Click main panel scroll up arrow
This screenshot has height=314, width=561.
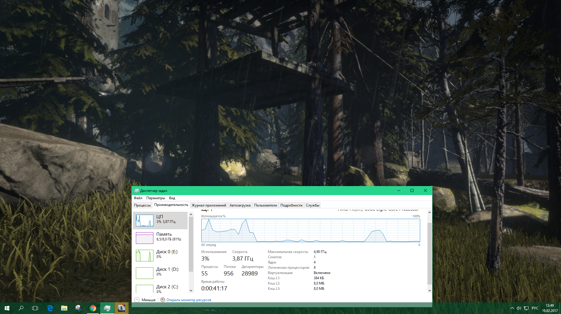coord(430,212)
